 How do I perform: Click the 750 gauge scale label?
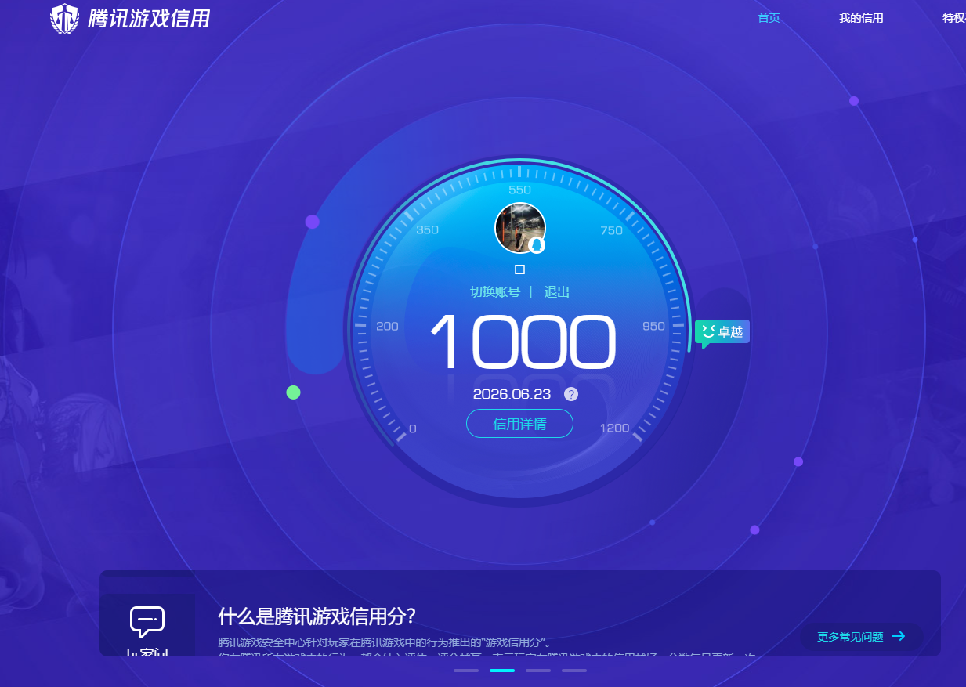[x=611, y=230]
